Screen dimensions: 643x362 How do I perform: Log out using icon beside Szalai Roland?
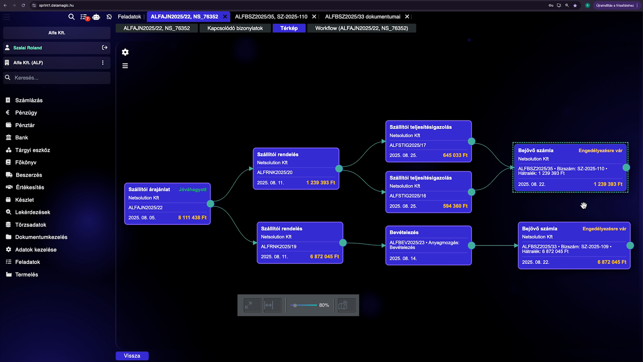[104, 48]
